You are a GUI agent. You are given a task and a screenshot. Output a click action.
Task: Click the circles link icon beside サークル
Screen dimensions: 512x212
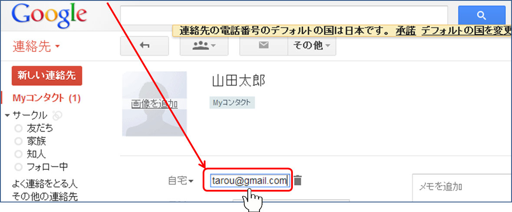click(x=57, y=116)
